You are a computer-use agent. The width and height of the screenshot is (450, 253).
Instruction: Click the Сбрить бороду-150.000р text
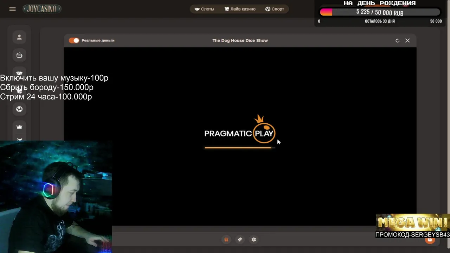pyautogui.click(x=47, y=87)
